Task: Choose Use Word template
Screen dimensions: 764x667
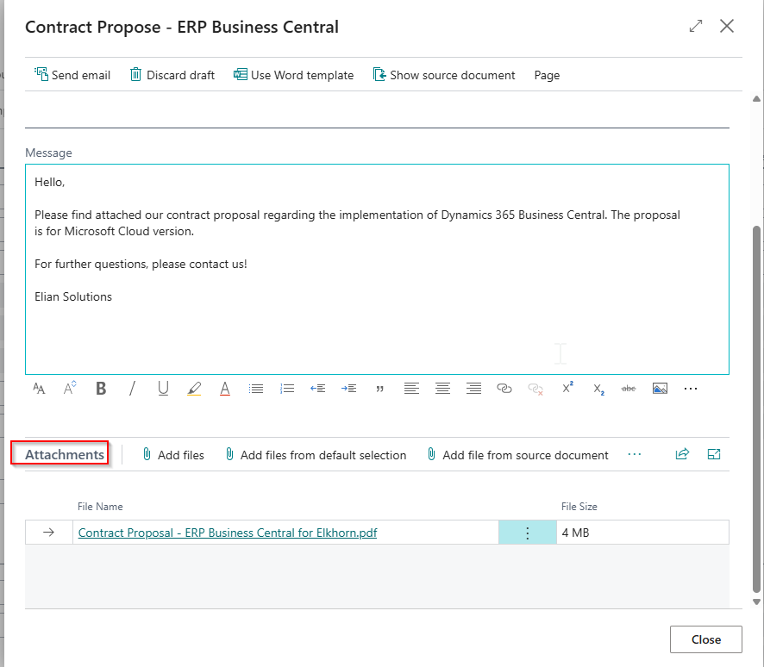Action: [293, 75]
